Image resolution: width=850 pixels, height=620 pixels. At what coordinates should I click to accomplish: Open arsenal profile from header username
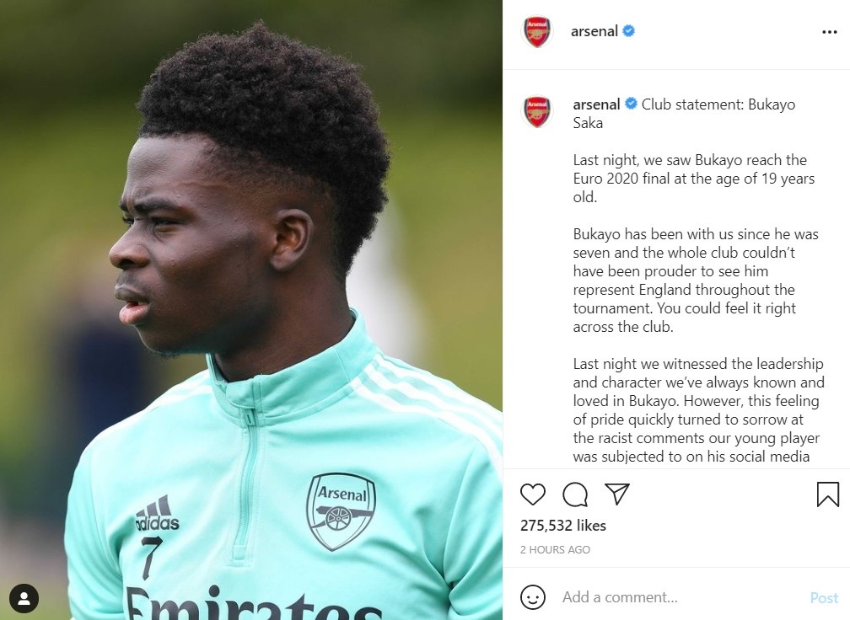coord(594,31)
